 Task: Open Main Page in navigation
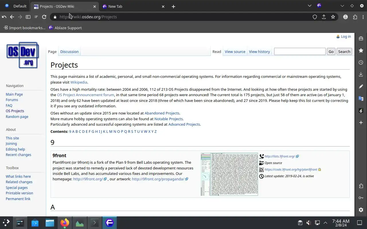[14, 94]
